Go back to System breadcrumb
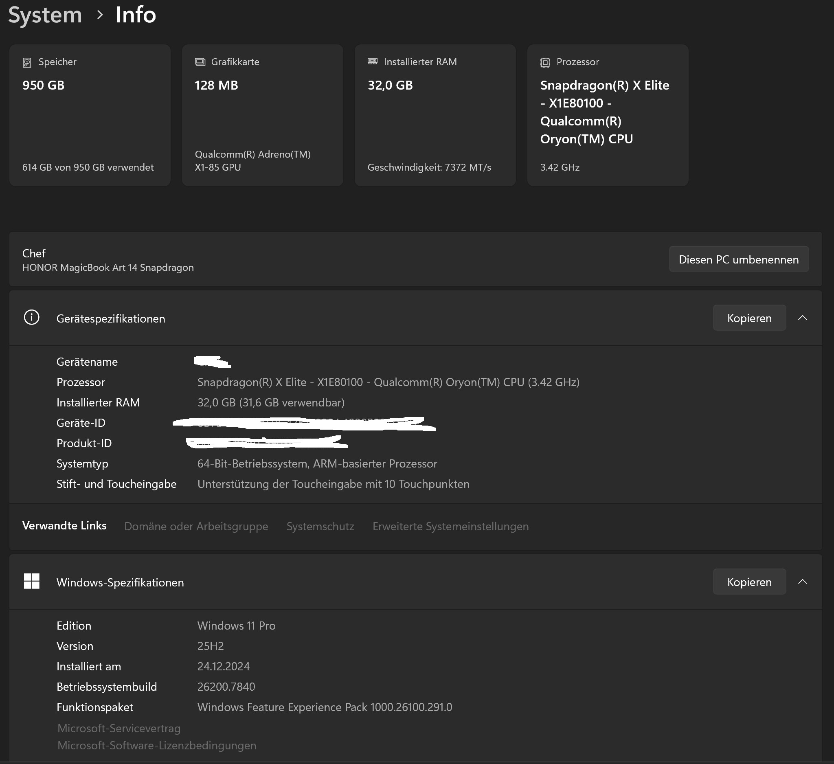Screen dimensions: 834x764 pos(45,15)
